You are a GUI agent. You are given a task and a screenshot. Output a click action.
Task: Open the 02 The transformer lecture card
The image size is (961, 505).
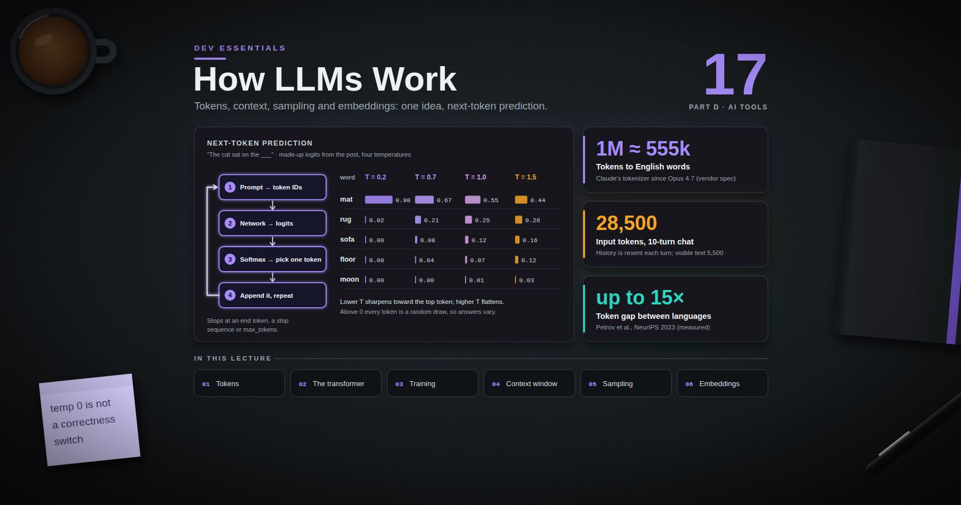[336, 383]
